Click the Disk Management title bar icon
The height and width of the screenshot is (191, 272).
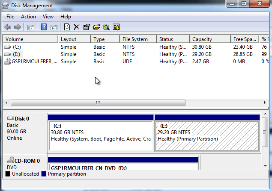[x=6, y=6]
